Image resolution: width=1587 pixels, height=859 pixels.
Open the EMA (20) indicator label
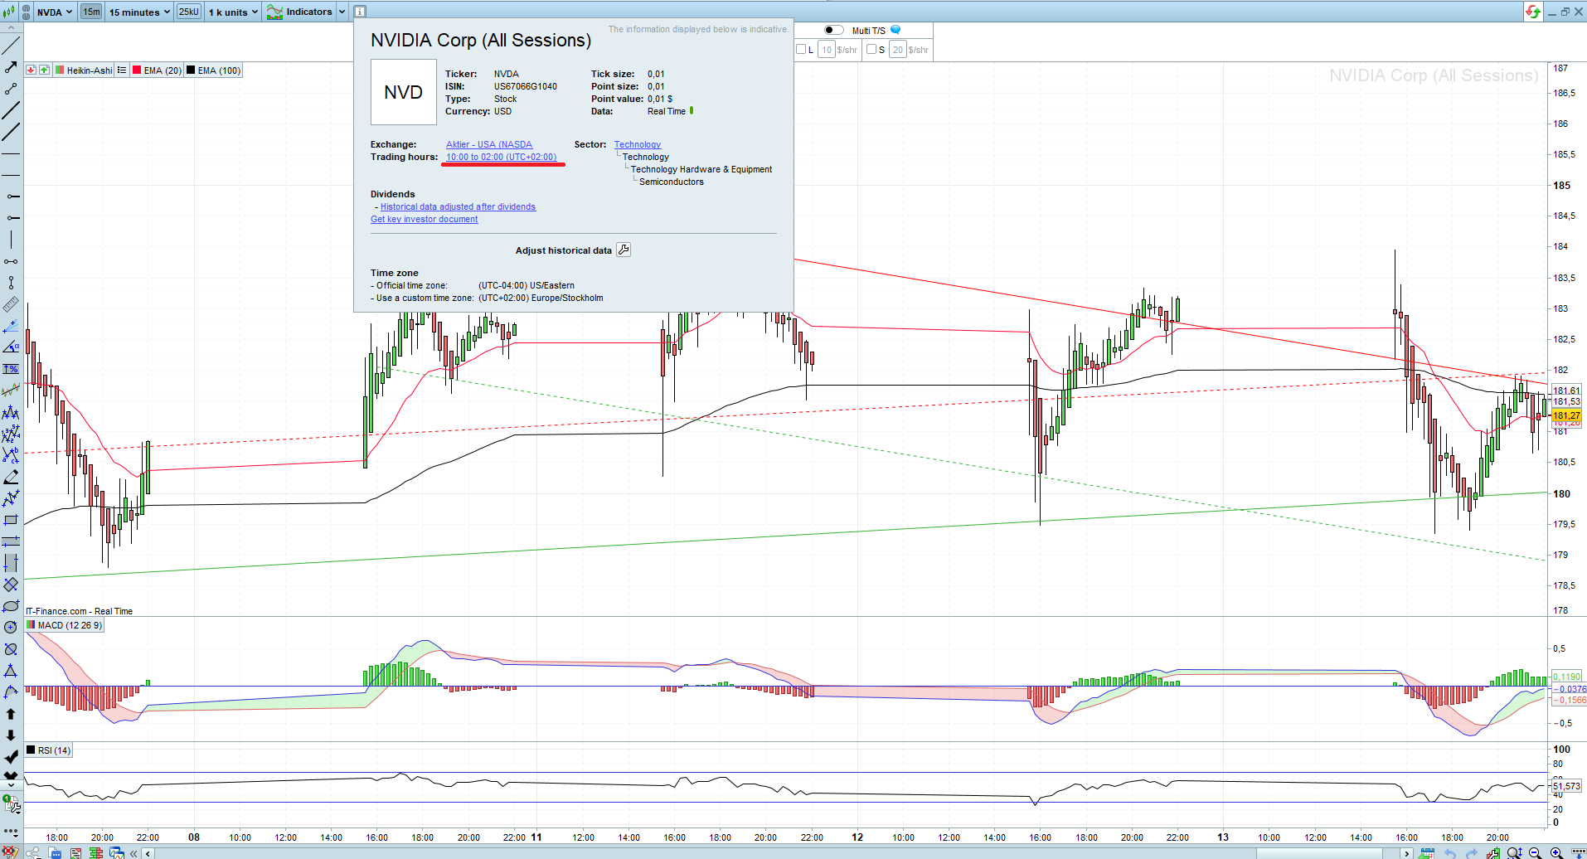pyautogui.click(x=163, y=70)
